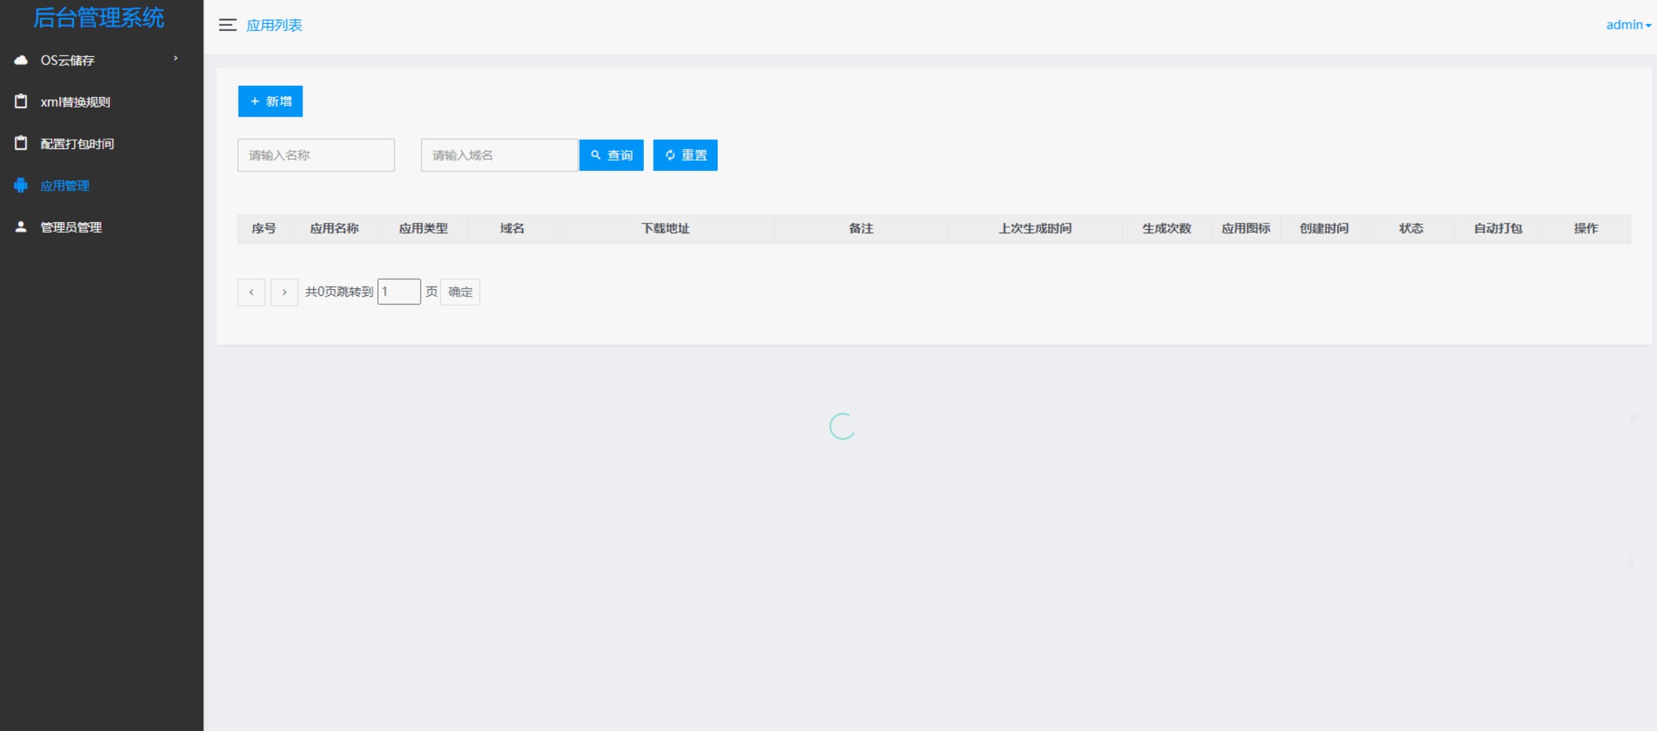Click the 上次生成时间 column header
This screenshot has width=1657, height=731.
point(1035,228)
